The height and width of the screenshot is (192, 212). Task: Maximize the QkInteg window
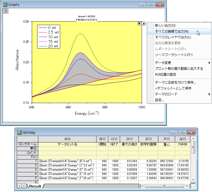pos(182,133)
